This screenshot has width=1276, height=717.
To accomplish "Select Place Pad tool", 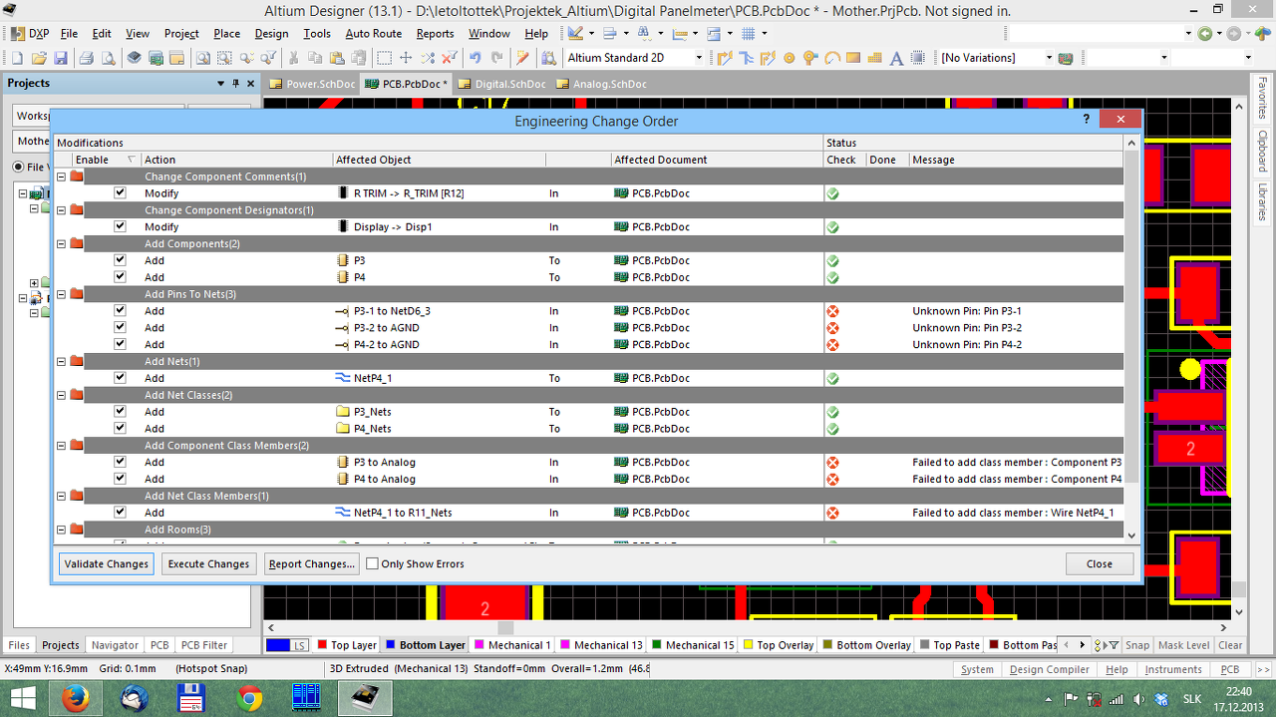I will tap(790, 58).
